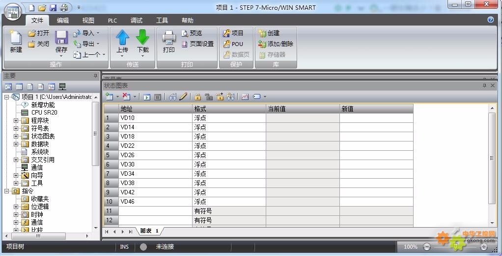Open the delete chart dropdown arrow
502x256 pixels.
[135, 97]
